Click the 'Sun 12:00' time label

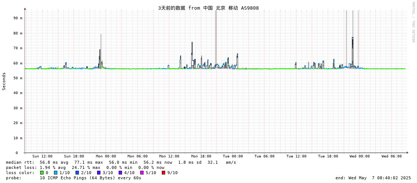(x=42, y=156)
